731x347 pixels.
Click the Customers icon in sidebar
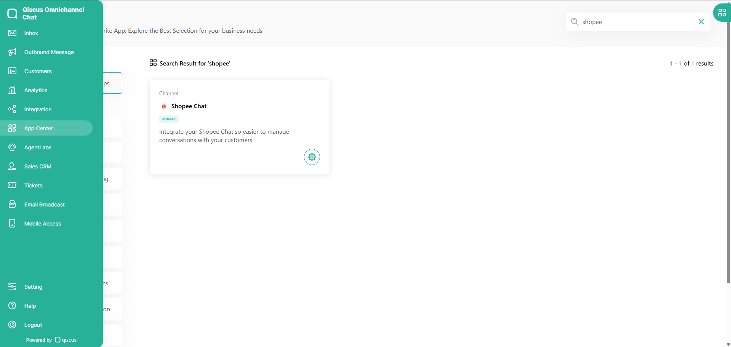[x=12, y=71]
